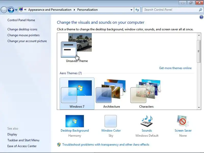The image size is (204, 153).
Task: Open Display under See also
Action: tap(12, 134)
